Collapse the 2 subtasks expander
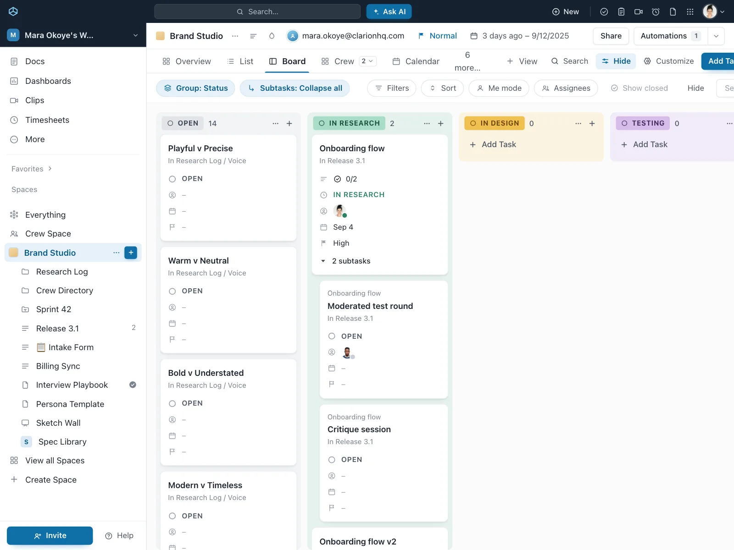Viewport: 734px width, 550px height. [x=323, y=261]
